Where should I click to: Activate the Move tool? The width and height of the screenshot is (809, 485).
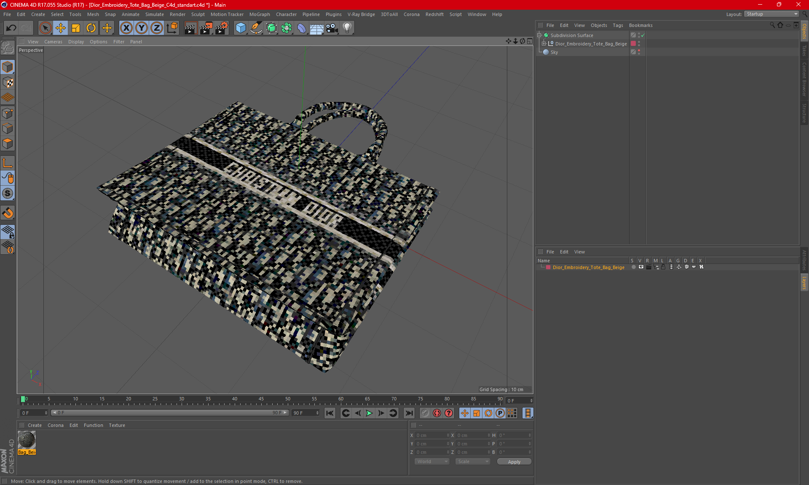pyautogui.click(x=61, y=28)
